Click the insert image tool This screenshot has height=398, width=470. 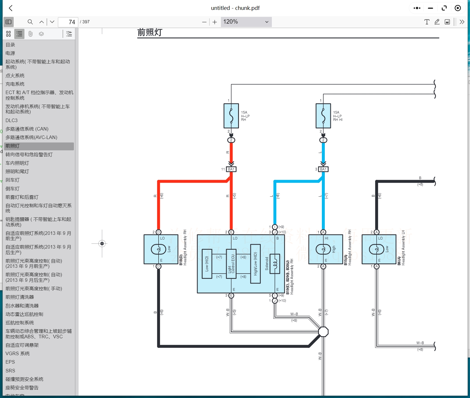point(447,22)
